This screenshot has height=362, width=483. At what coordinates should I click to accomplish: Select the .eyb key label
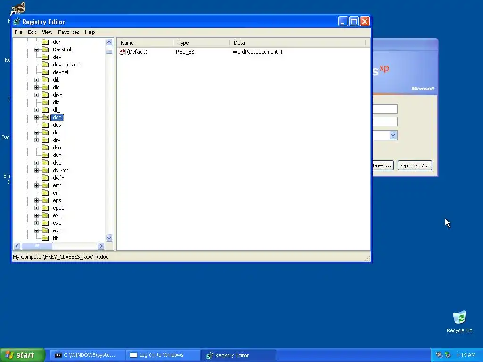pos(57,230)
